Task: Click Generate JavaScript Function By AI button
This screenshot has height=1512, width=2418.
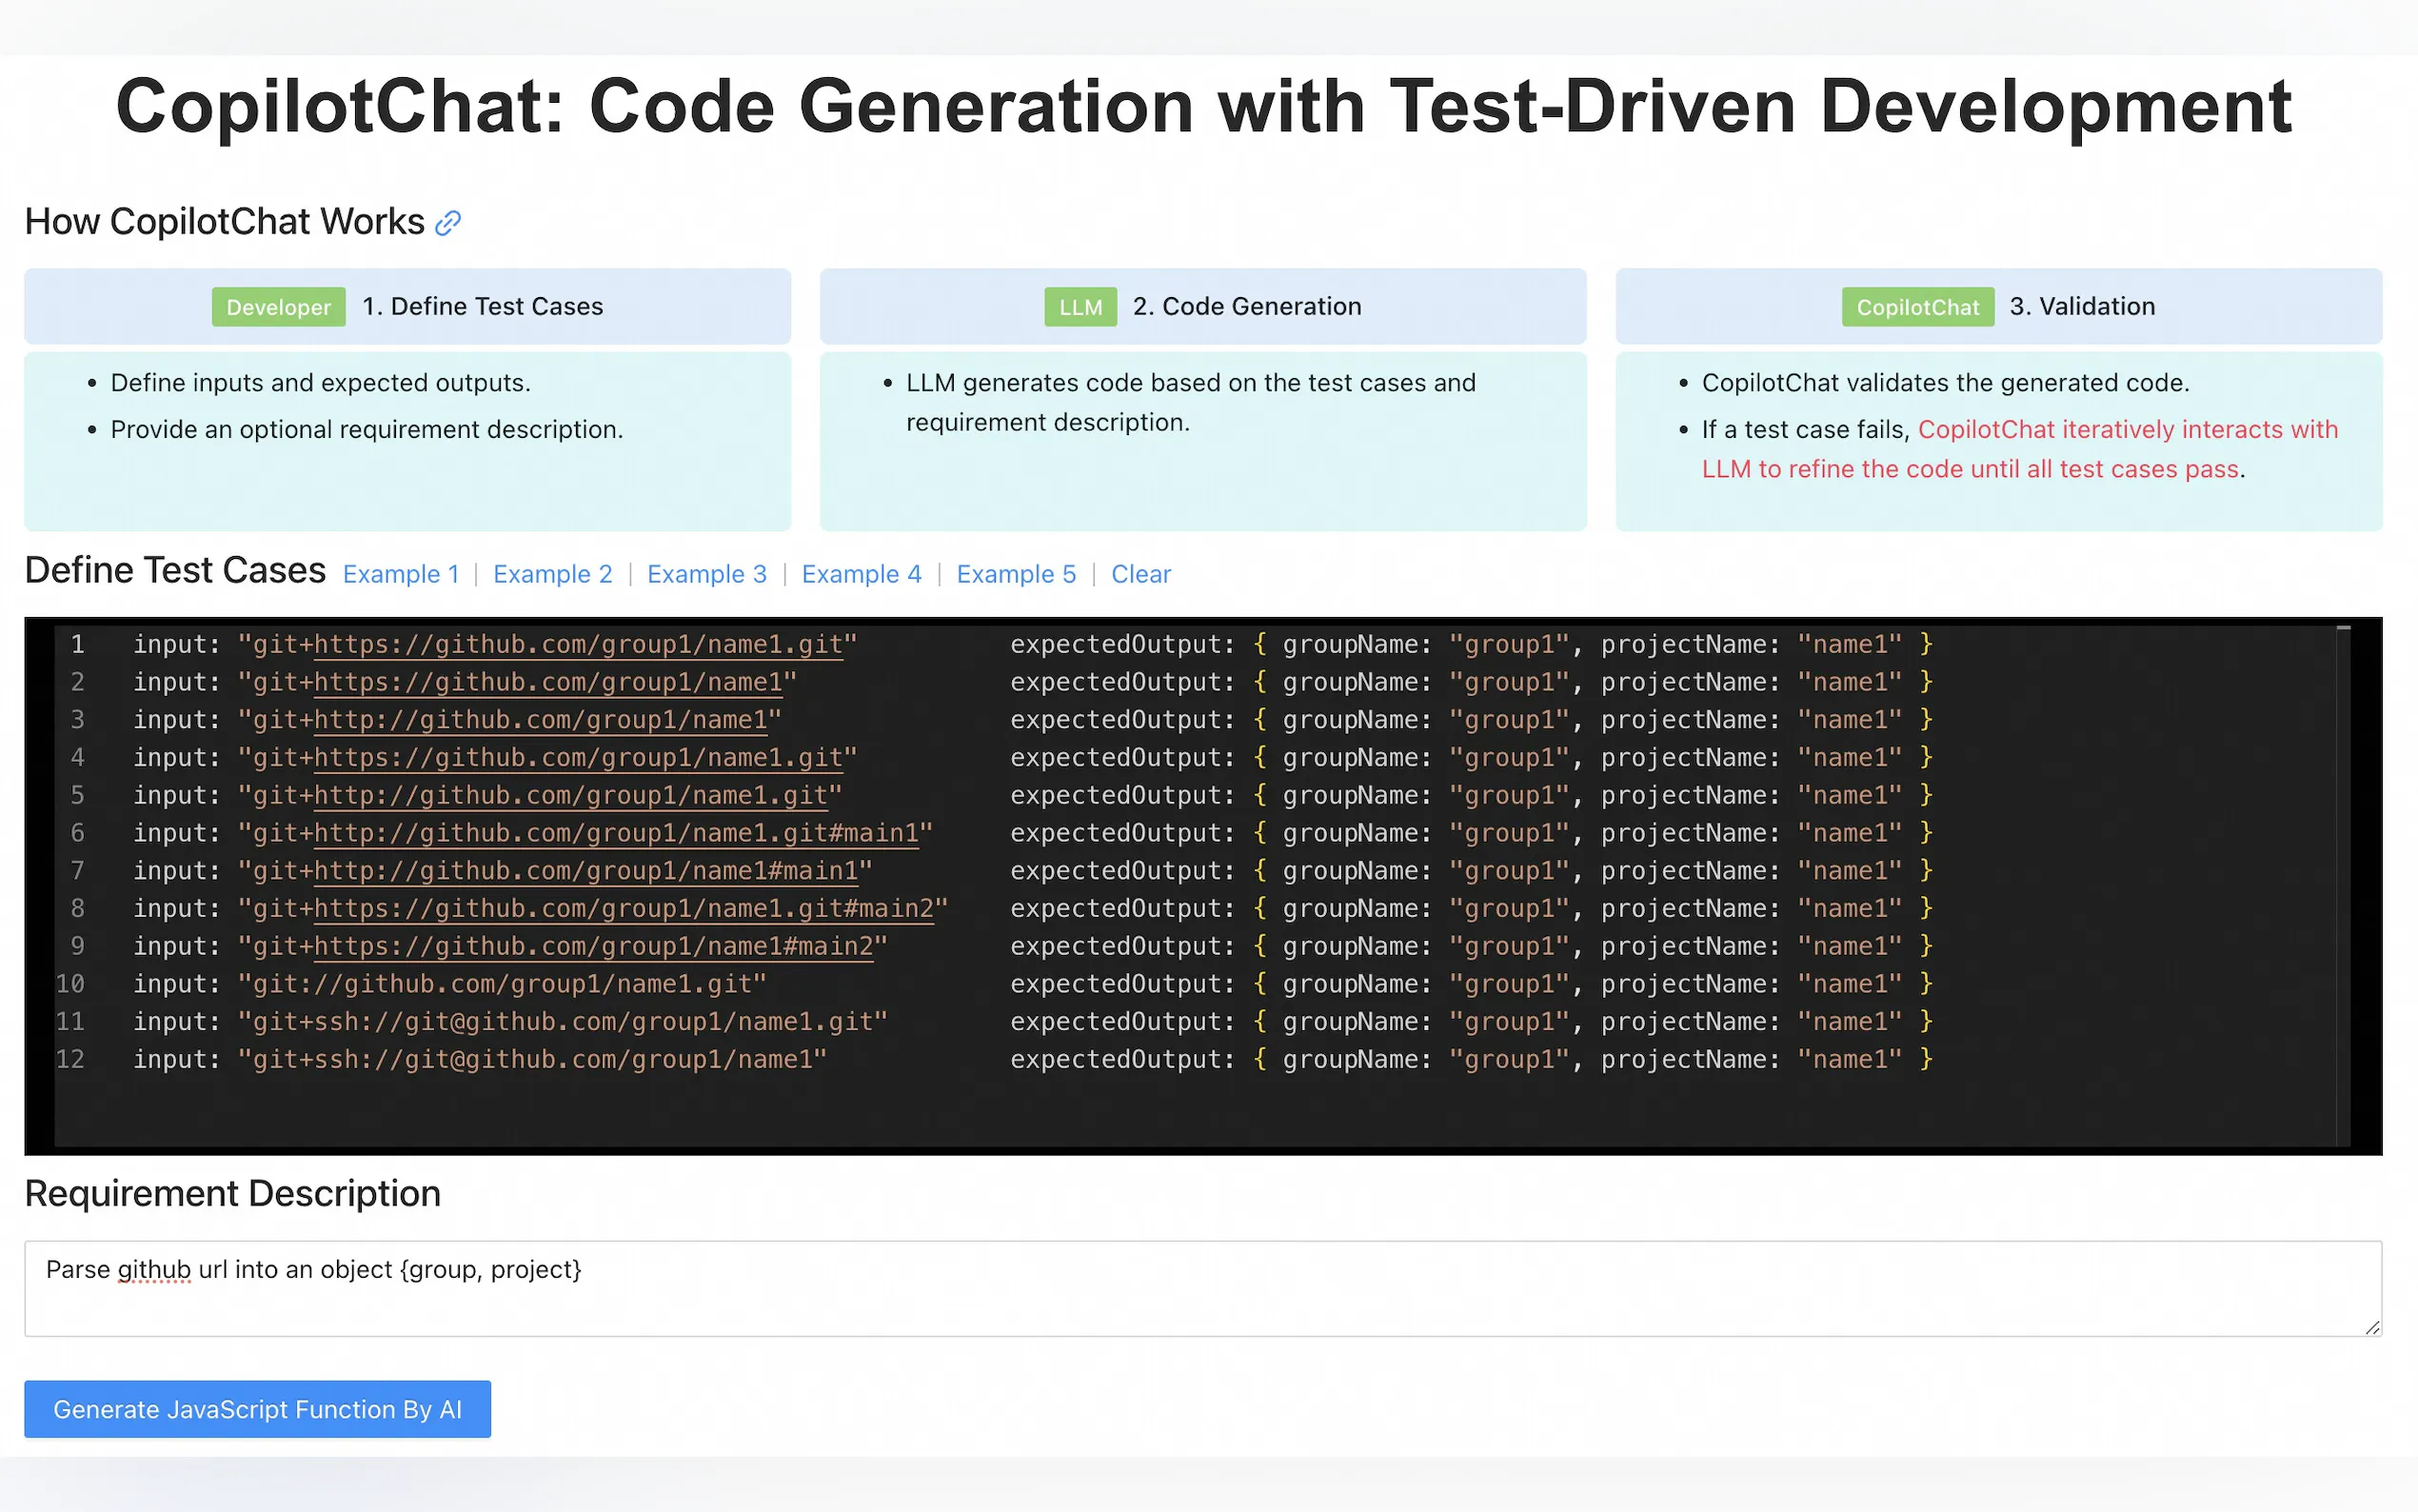Action: tap(257, 1409)
